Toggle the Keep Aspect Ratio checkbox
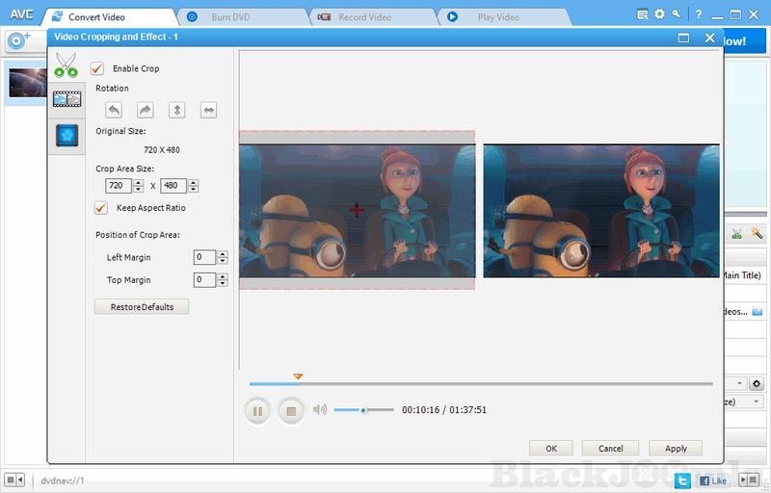771x493 pixels. 100,208
